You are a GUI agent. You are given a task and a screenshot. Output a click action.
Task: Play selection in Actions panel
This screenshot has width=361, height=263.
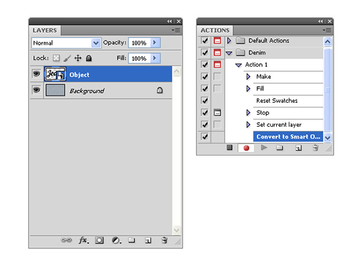264,148
